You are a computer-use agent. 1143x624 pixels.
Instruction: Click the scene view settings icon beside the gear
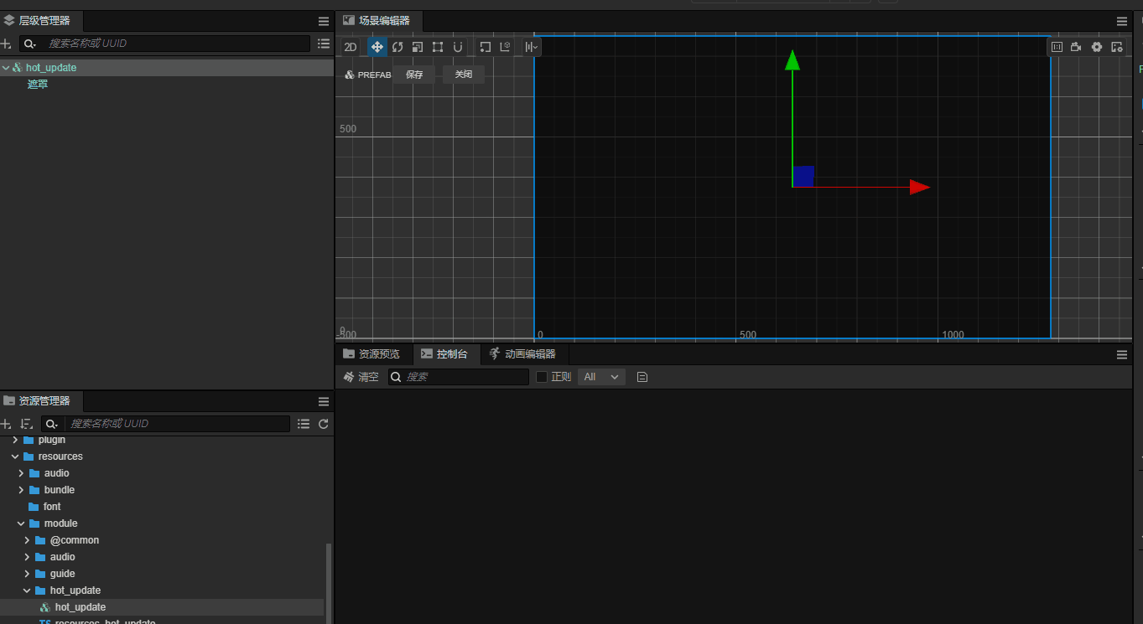tap(1117, 47)
